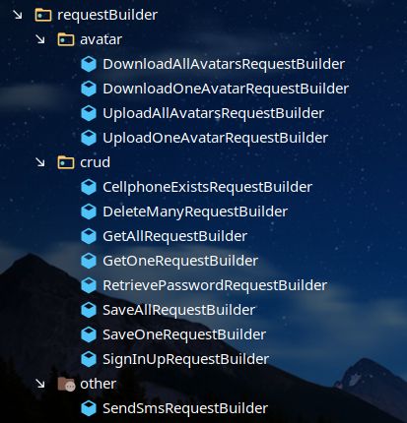Click the requestBuilder folder icon
This screenshot has width=407, height=423.
coord(43,15)
